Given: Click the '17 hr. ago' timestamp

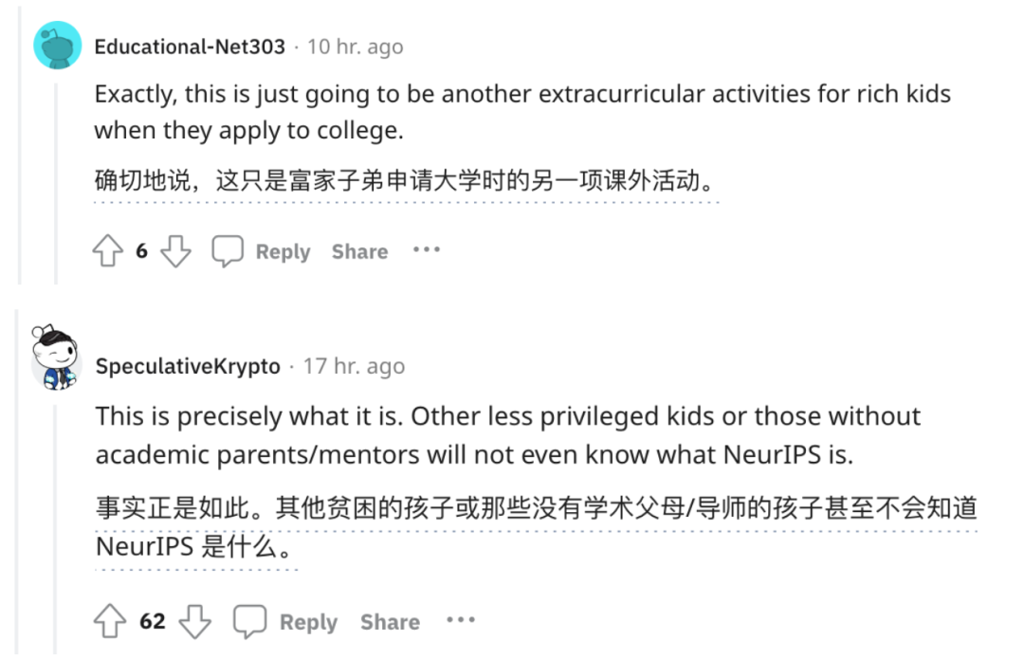Looking at the screenshot, I should pyautogui.click(x=357, y=366).
